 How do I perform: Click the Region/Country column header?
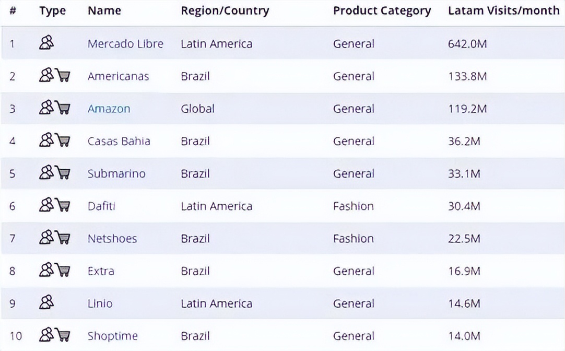click(225, 11)
